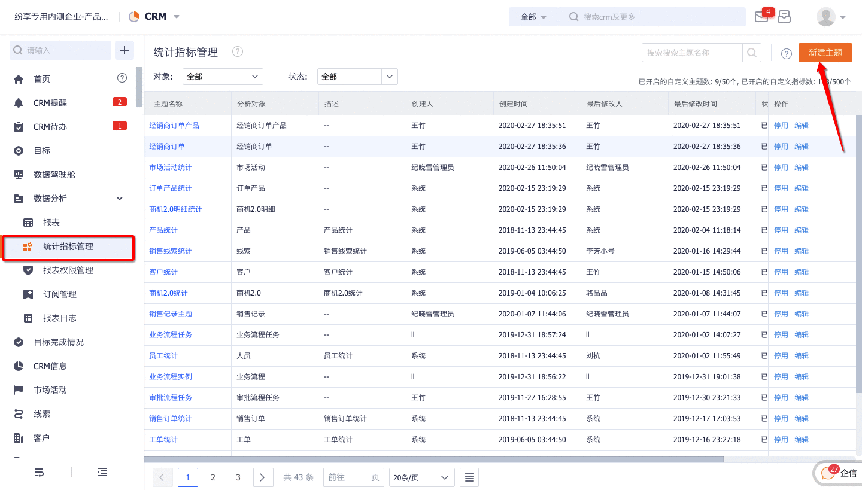The width and height of the screenshot is (862, 490).
Task: Click the 数据驾驶舱 dashboard icon
Action: point(19,175)
